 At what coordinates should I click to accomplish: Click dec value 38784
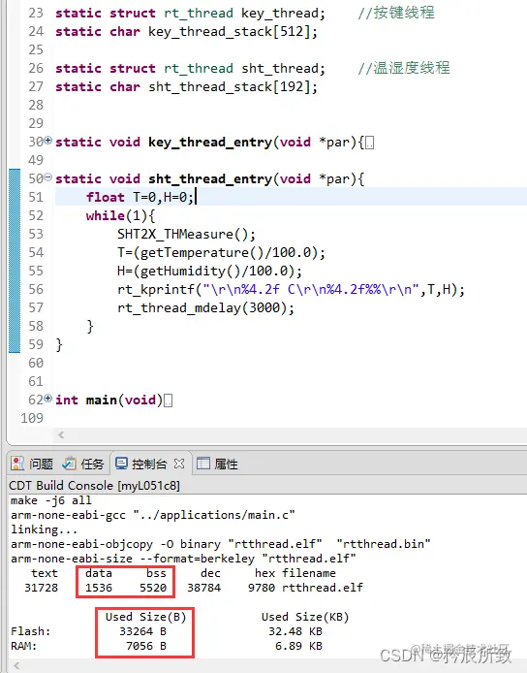[x=204, y=588]
